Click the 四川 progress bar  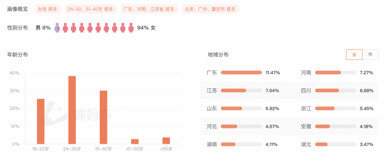(x=336, y=90)
